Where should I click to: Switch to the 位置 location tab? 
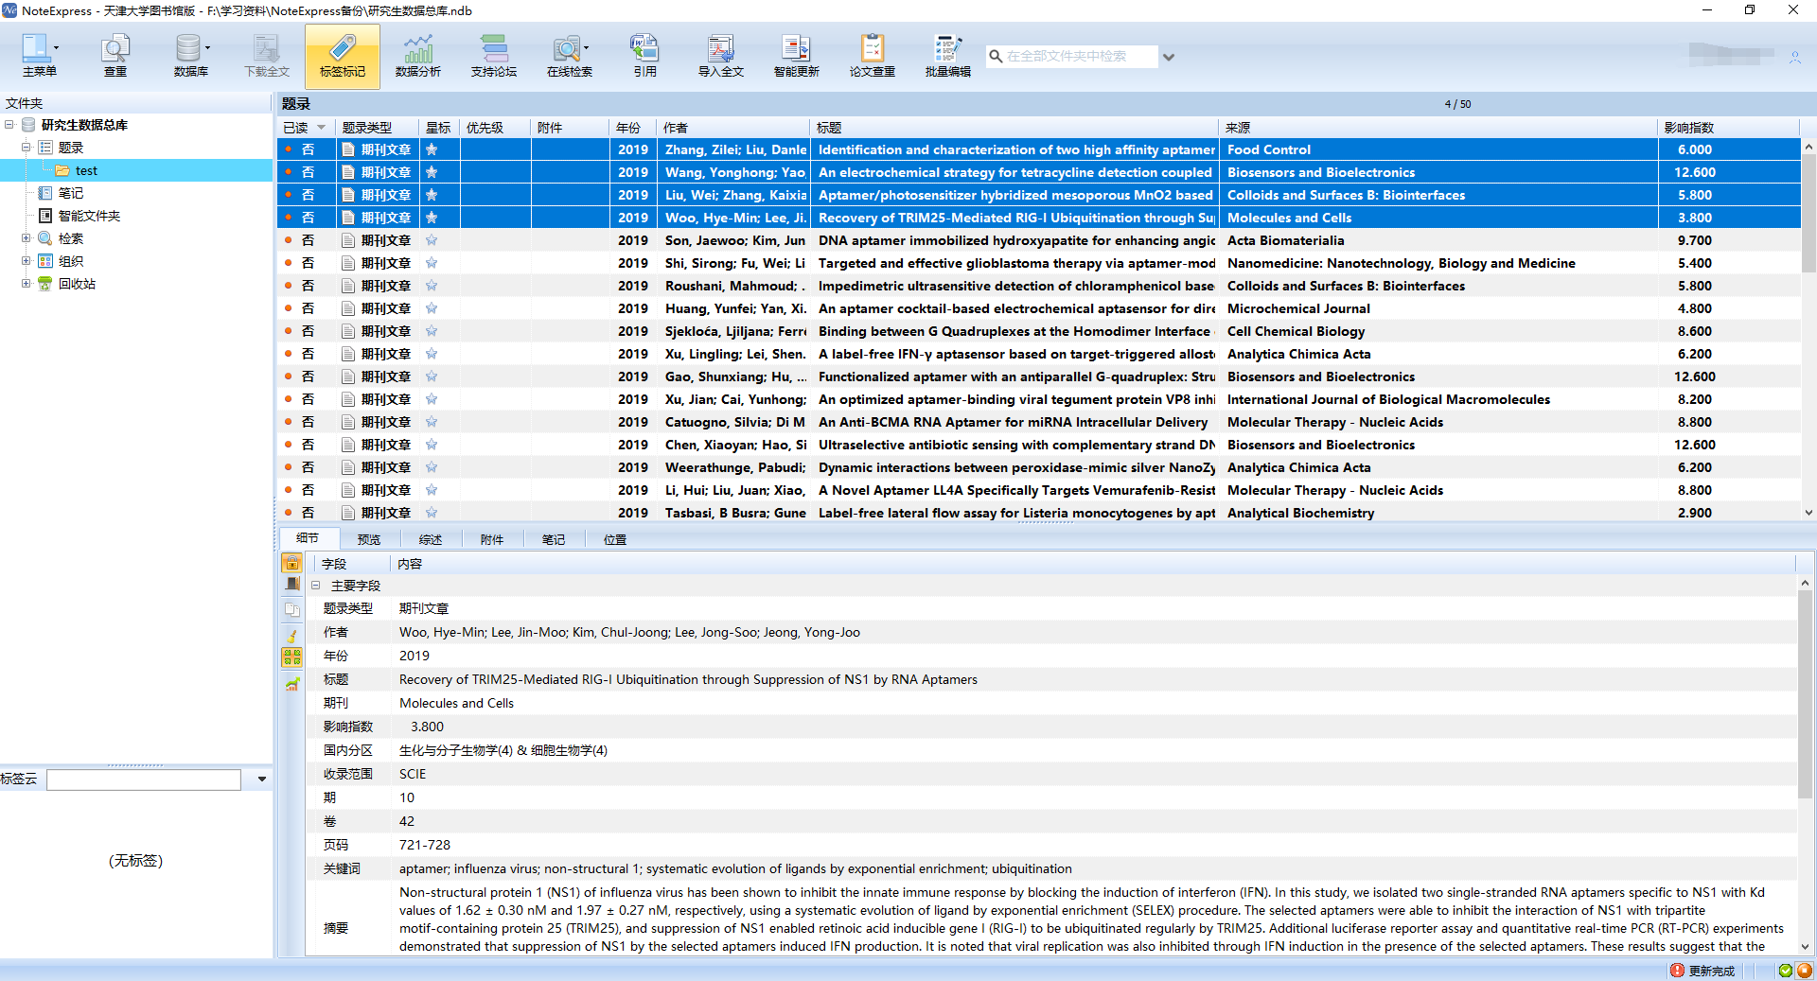pos(615,539)
